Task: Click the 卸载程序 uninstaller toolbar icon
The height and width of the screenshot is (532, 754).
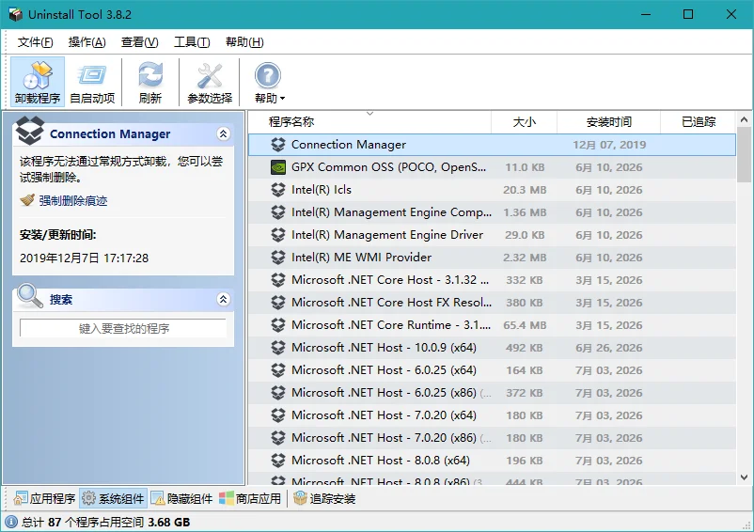Action: (38, 81)
